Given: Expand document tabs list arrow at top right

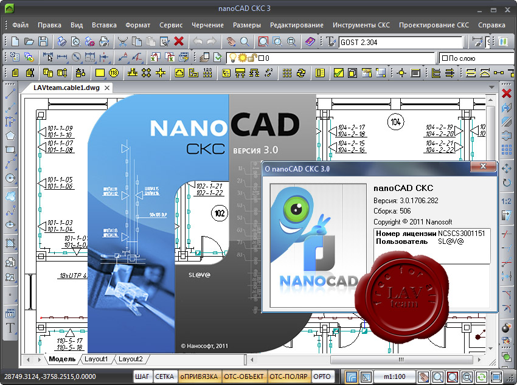Looking at the screenshot, I should [x=491, y=88].
